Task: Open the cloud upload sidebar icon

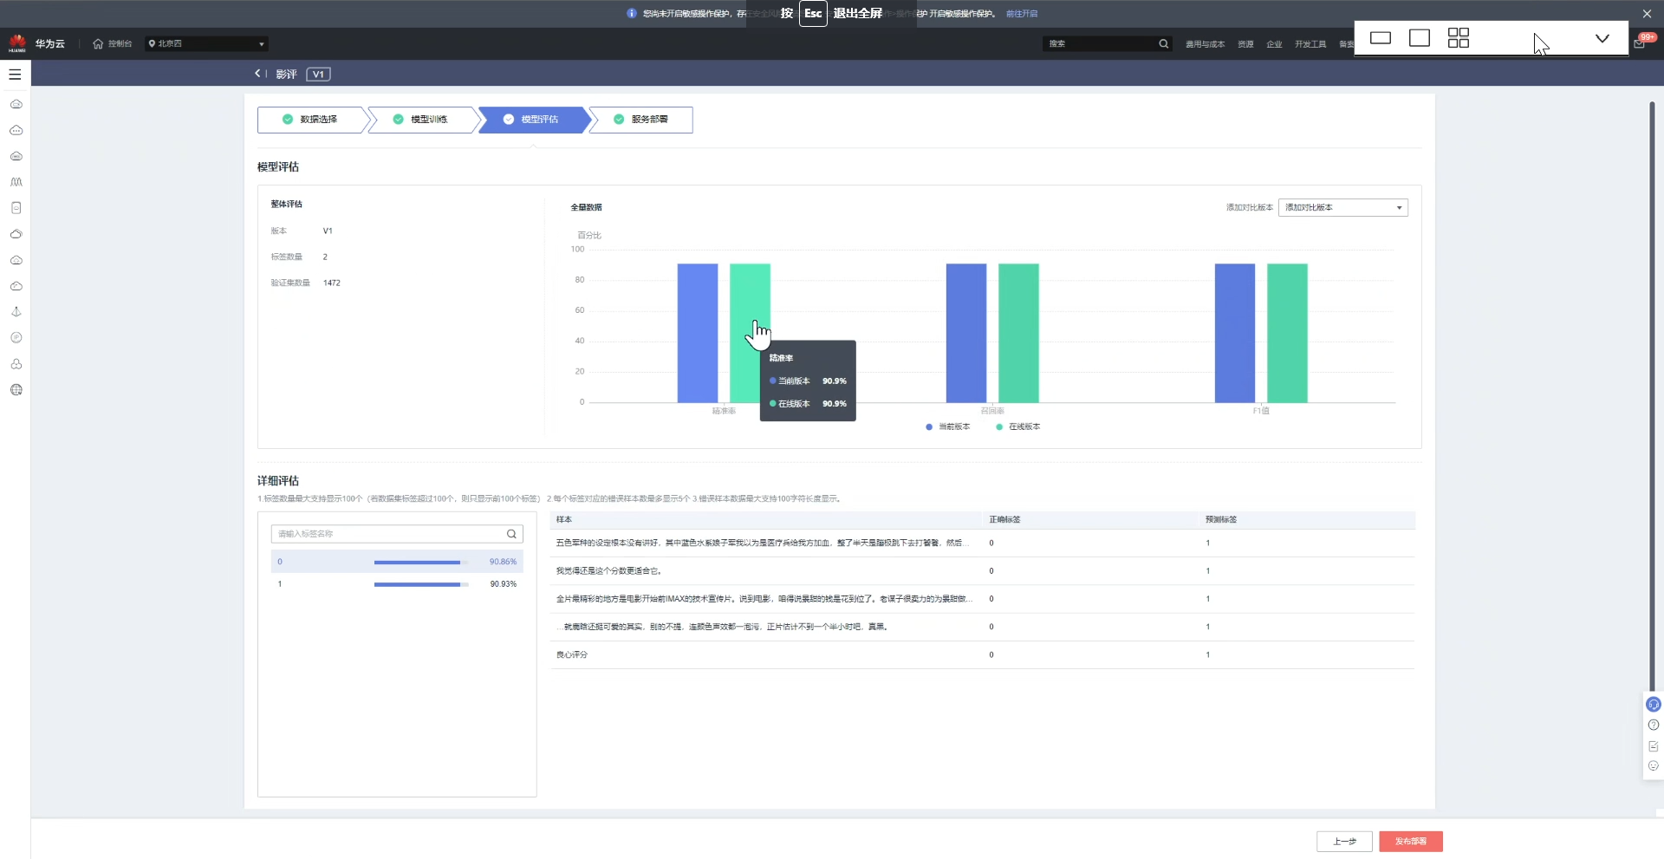Action: pyautogui.click(x=16, y=260)
